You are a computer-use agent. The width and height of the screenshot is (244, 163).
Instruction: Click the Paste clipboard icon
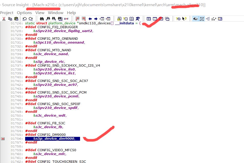16,19
